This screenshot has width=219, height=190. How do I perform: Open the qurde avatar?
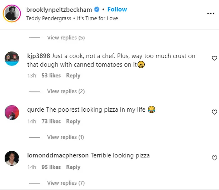(12, 113)
